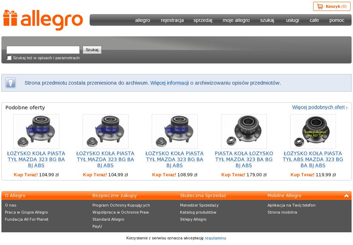Image resolution: width=353 pixels, height=245 pixels.
Task: Open the 'regulaminu' link
Action: tap(215, 238)
